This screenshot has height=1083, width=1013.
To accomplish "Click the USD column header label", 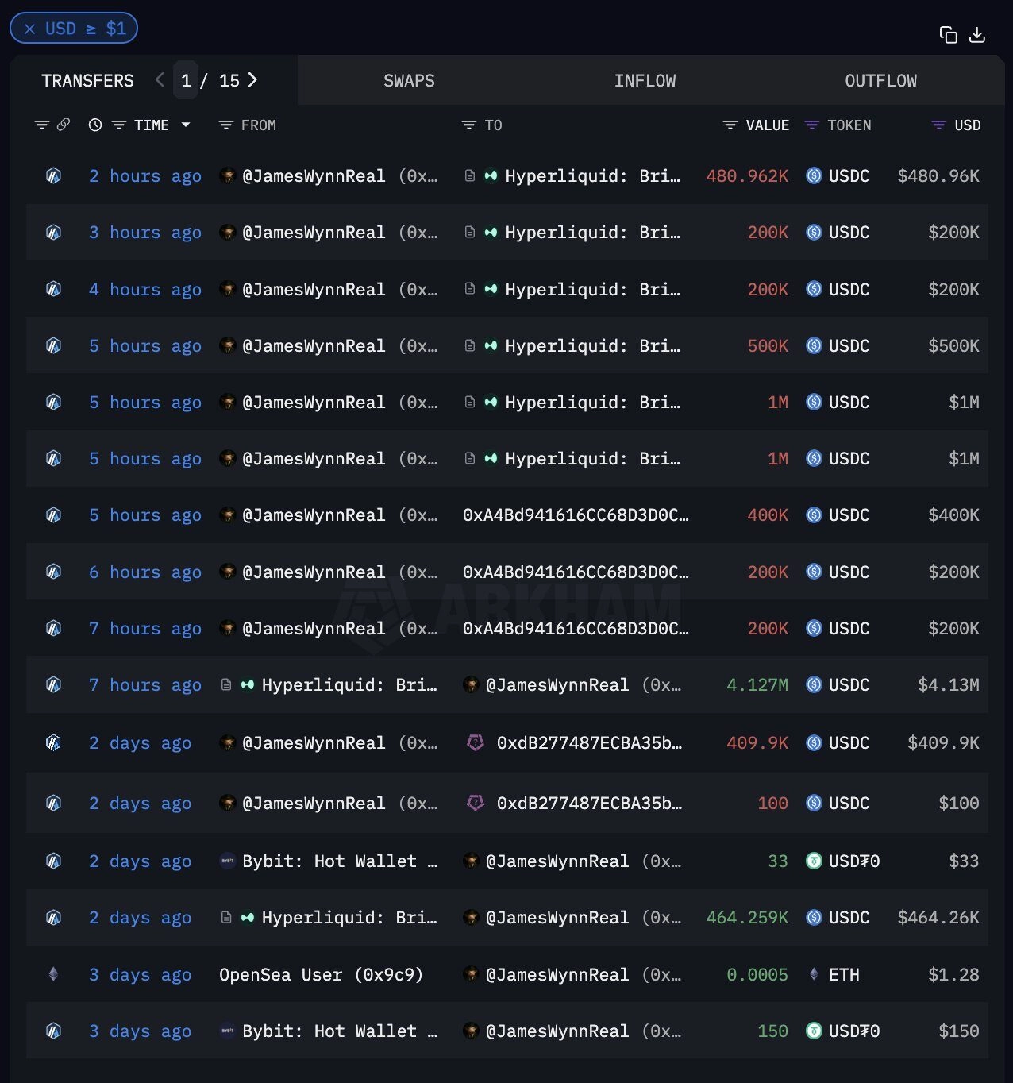I will (968, 125).
